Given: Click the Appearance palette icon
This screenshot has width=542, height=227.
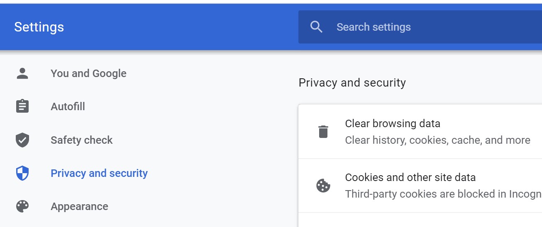Looking at the screenshot, I should tap(22, 206).
